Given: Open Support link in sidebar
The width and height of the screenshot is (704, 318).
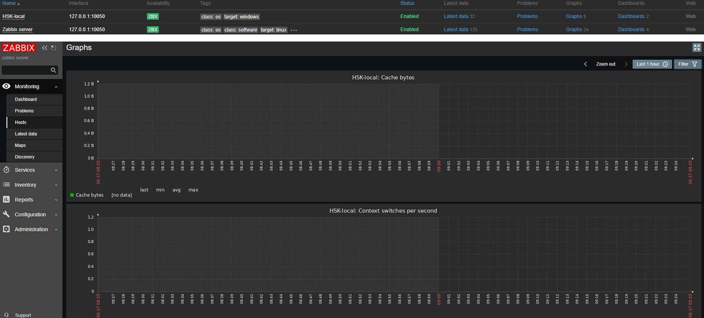Looking at the screenshot, I should click(x=23, y=315).
